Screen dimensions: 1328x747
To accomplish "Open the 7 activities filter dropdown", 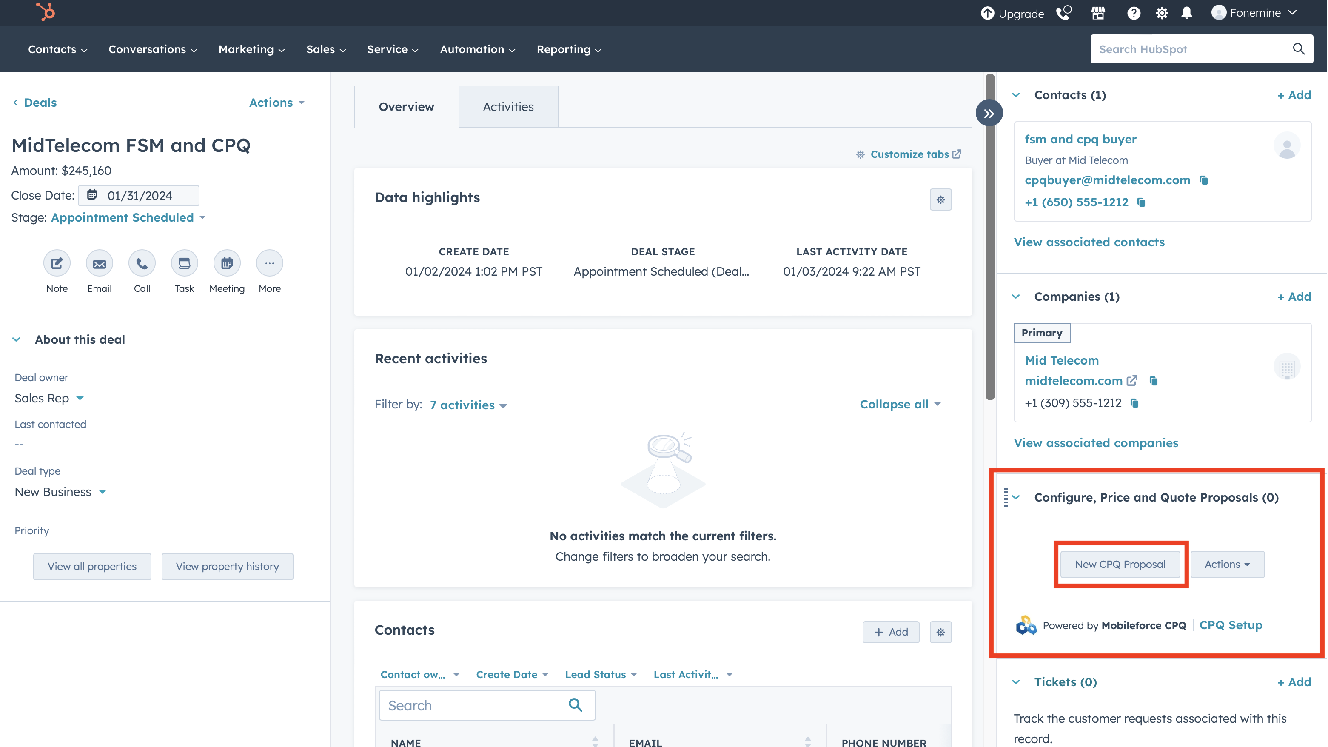I will pos(468,405).
